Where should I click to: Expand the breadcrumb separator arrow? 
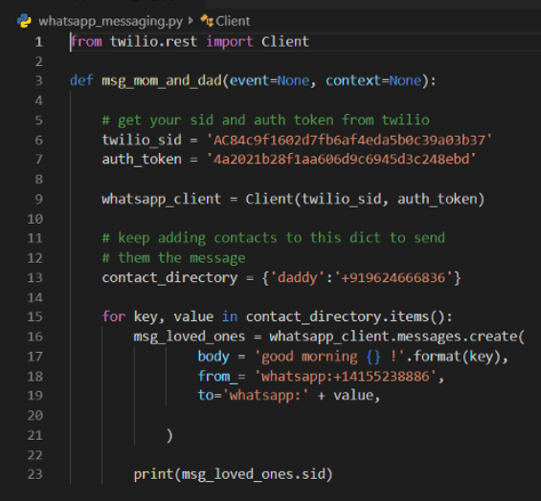click(x=191, y=21)
